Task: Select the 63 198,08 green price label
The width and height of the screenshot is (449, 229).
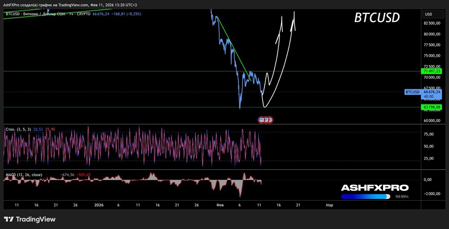Action: [432, 107]
